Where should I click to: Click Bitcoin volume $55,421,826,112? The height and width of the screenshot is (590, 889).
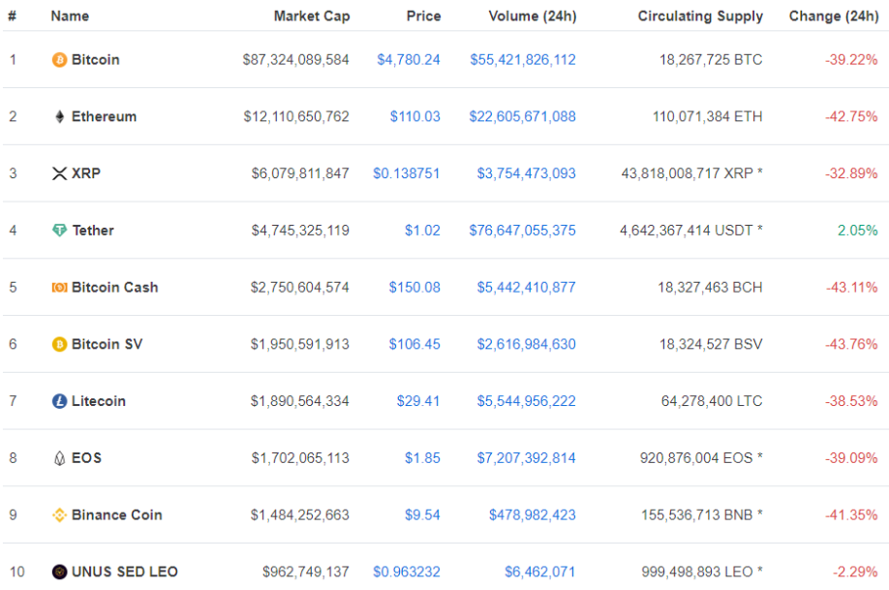tap(523, 59)
